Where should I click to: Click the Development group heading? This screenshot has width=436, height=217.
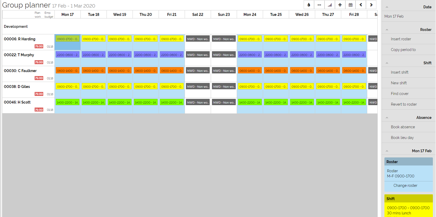pyautogui.click(x=16, y=27)
